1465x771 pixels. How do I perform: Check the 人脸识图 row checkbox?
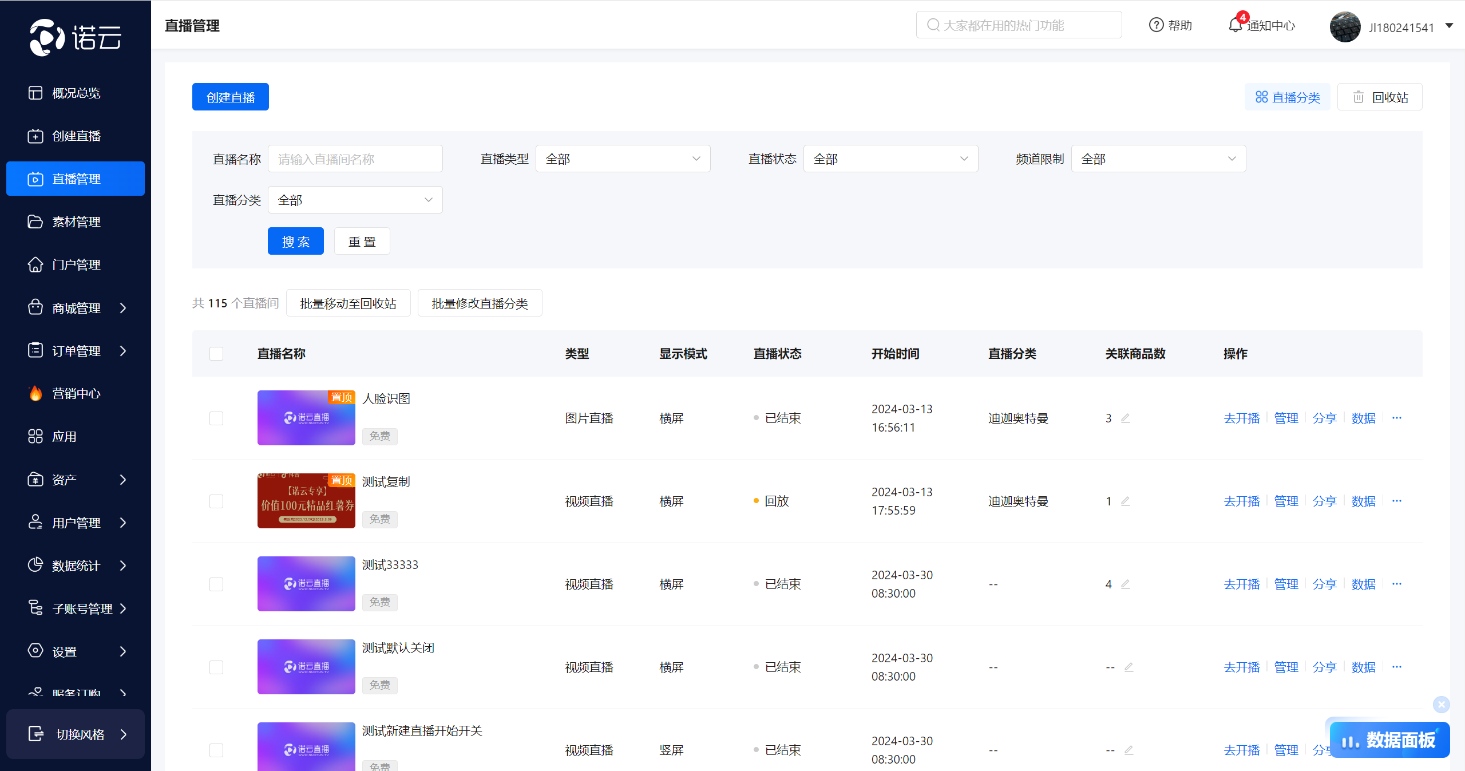click(x=216, y=418)
